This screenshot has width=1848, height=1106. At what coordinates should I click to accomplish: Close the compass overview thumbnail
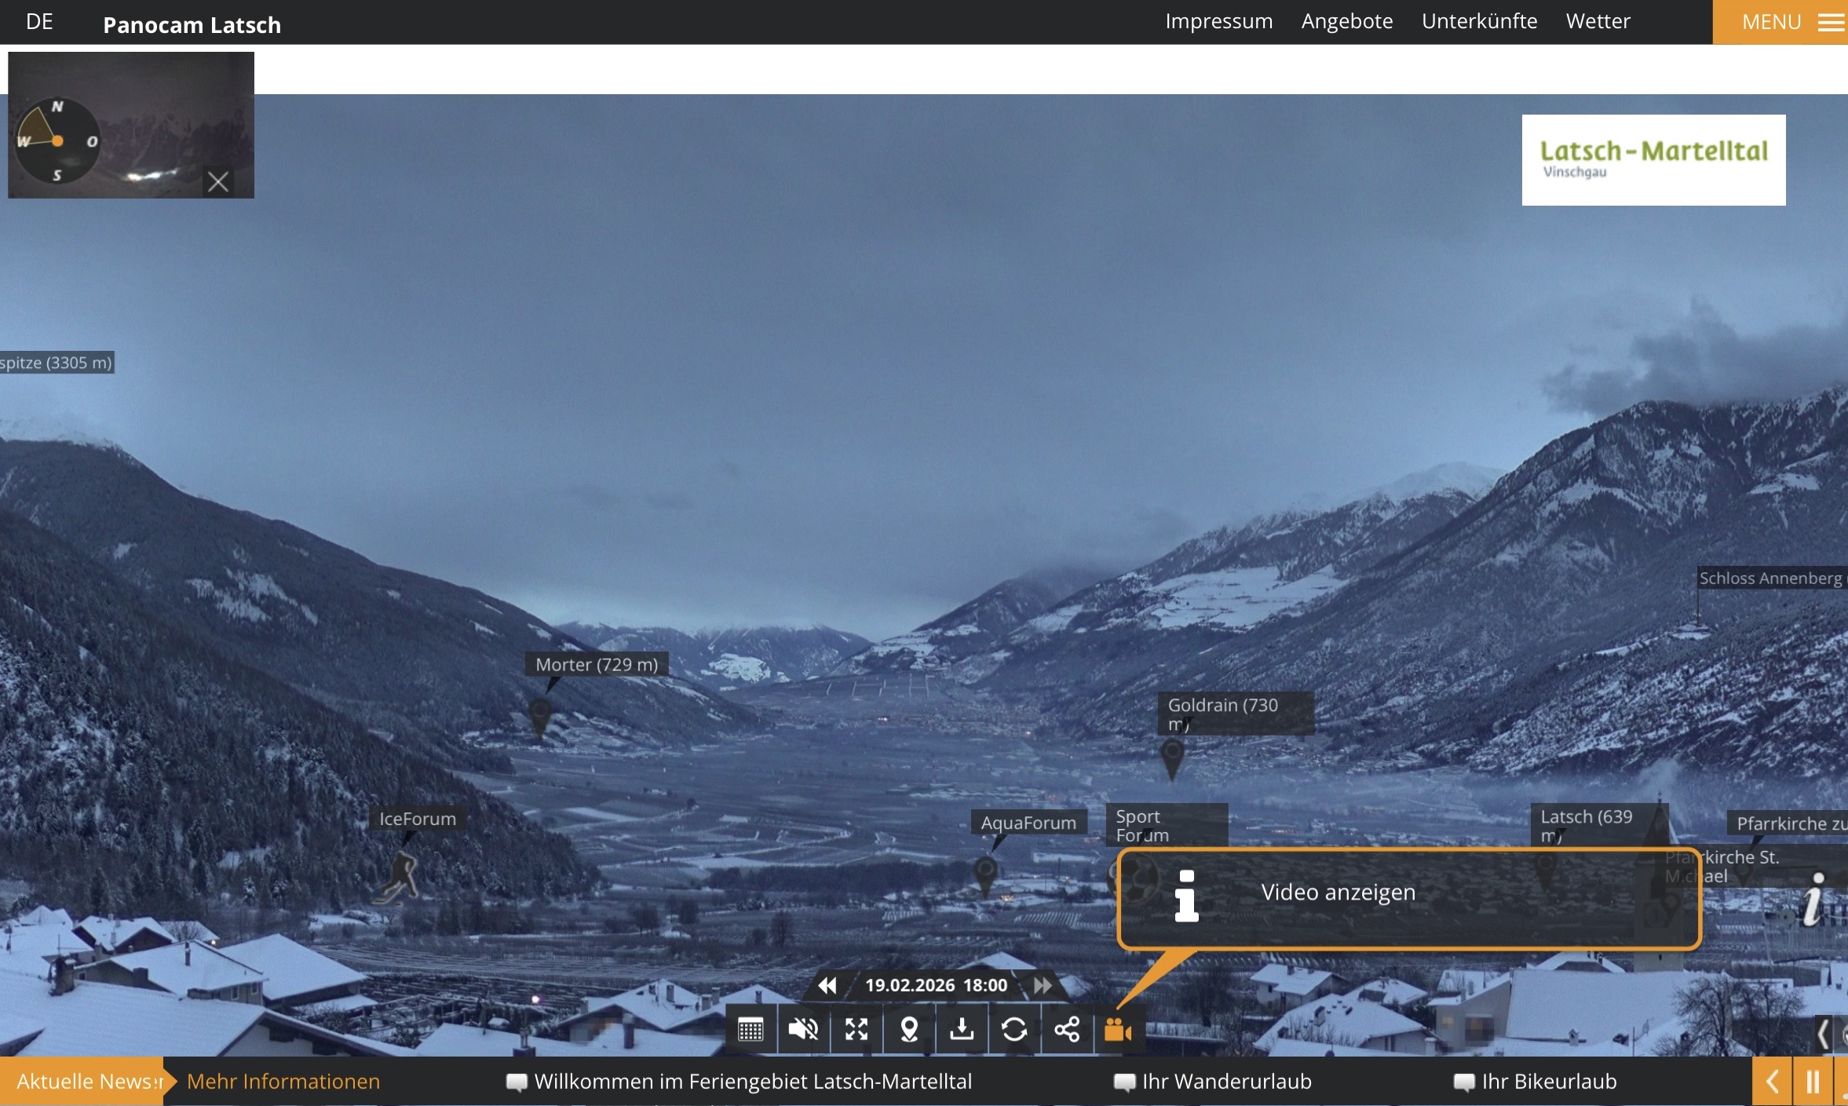pyautogui.click(x=218, y=182)
